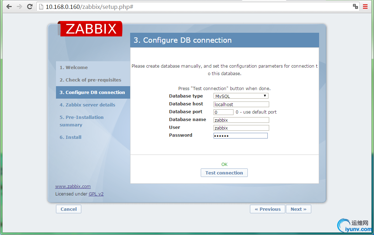Open the Chrome hamburger menu

[x=365, y=7]
